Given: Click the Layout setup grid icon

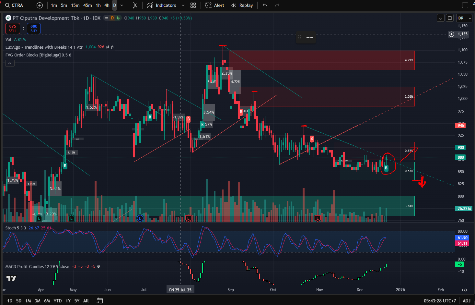Looking at the screenshot, I should click(193, 5).
